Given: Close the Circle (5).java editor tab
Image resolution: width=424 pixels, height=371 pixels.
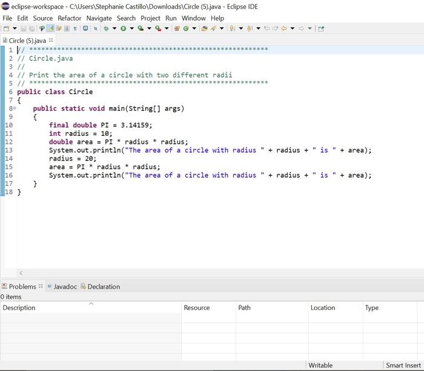Looking at the screenshot, I should click(x=51, y=41).
